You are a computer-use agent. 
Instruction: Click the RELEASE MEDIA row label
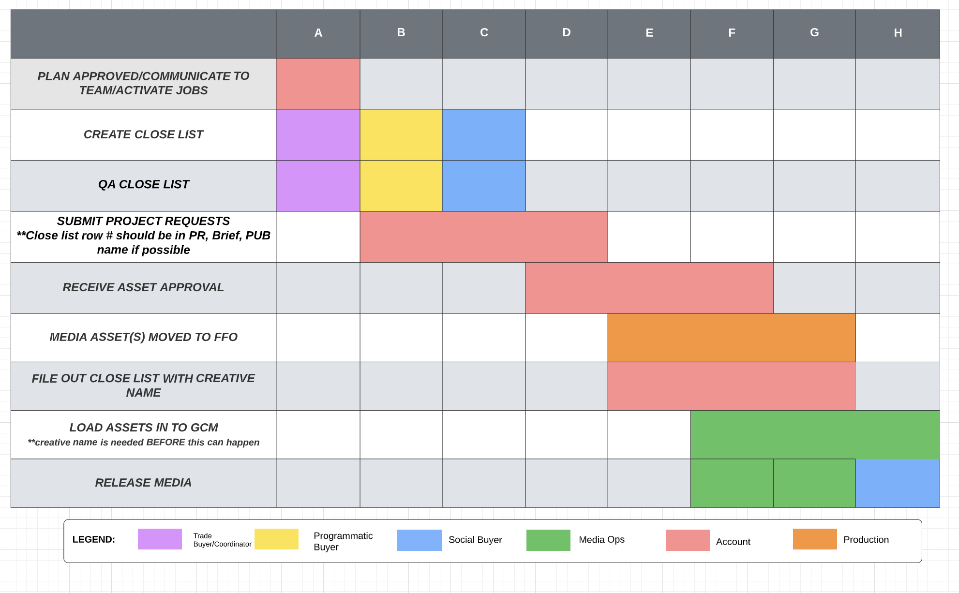click(x=143, y=483)
